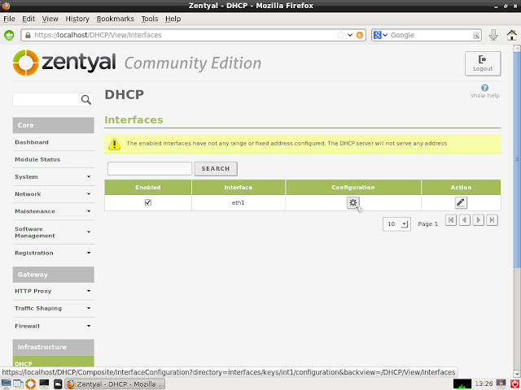Select DHCP in the Infrastructure section

pyautogui.click(x=53, y=362)
